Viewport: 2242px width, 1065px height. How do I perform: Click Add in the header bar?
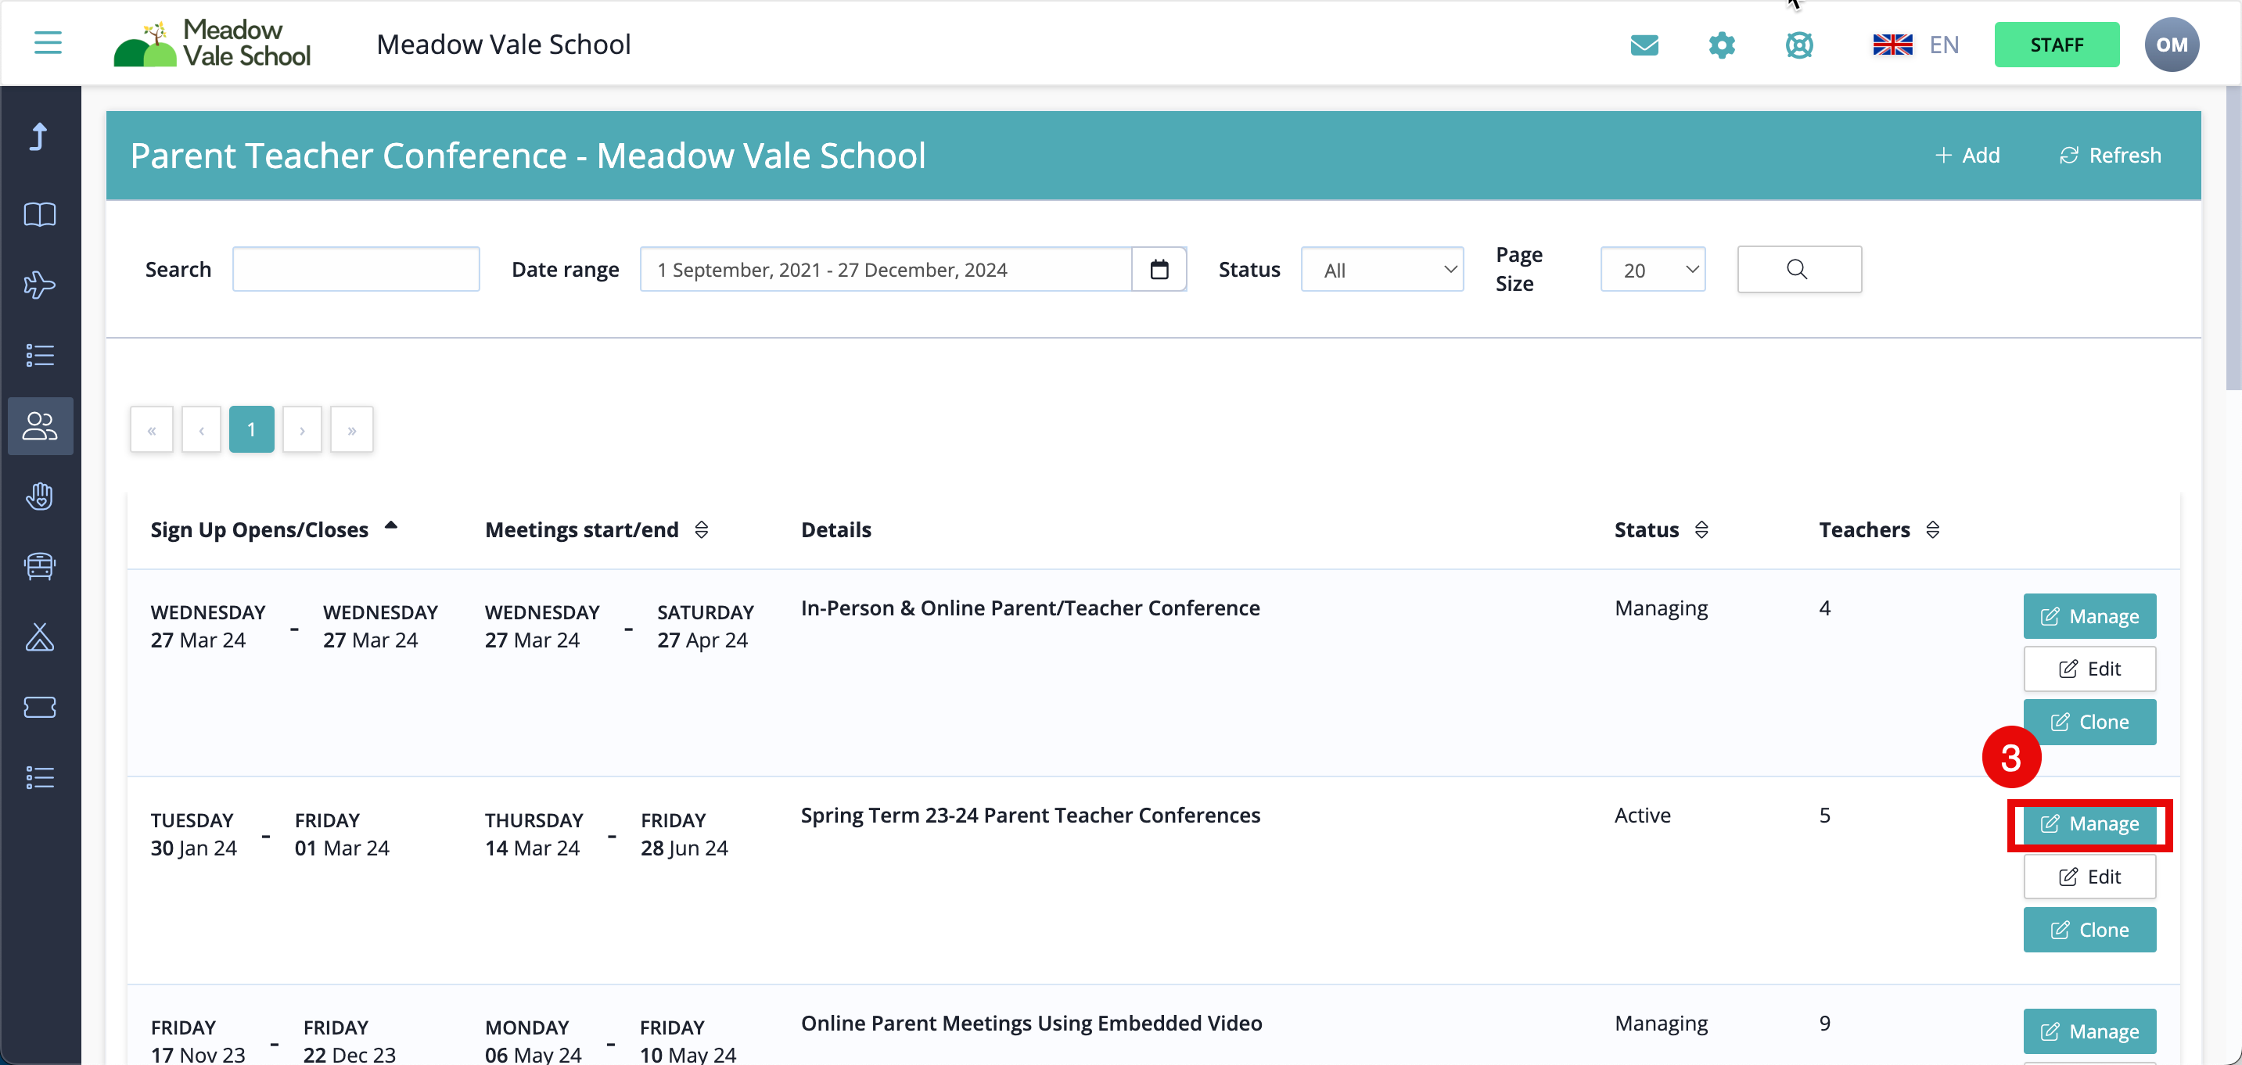click(1967, 155)
